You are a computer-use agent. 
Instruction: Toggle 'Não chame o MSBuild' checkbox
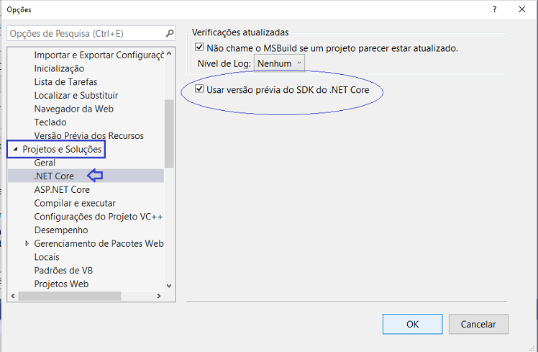pos(199,47)
